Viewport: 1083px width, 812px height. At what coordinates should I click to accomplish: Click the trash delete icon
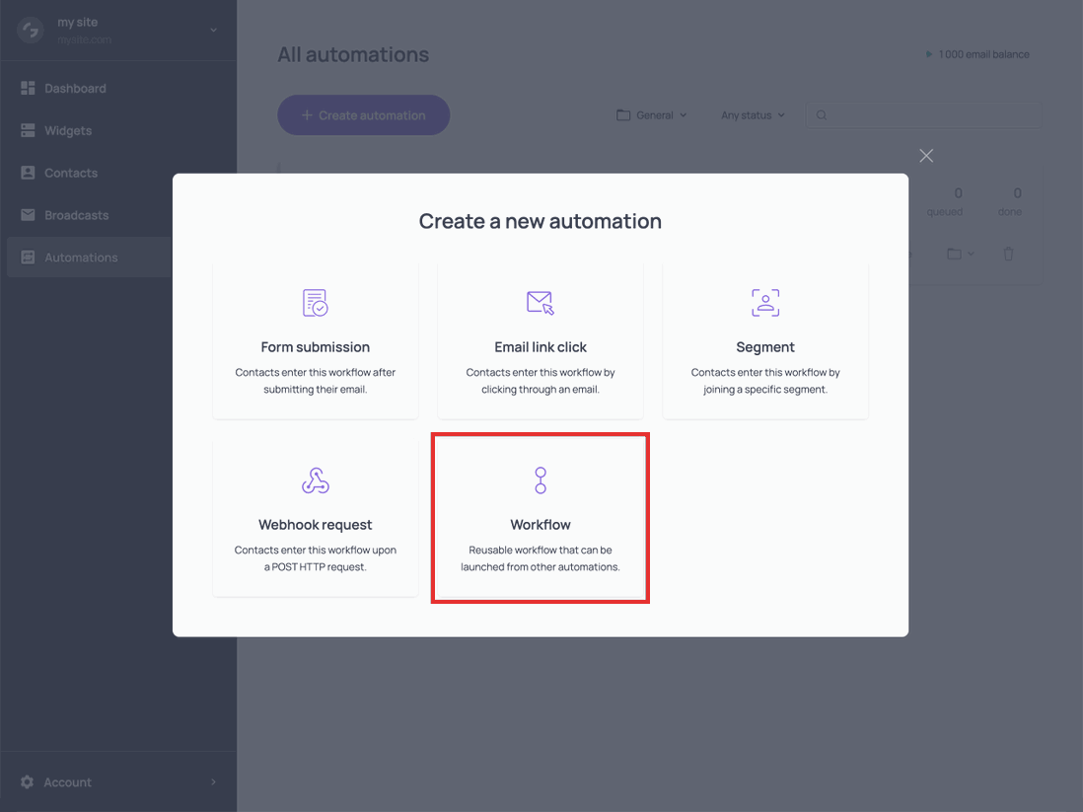[x=1007, y=254]
